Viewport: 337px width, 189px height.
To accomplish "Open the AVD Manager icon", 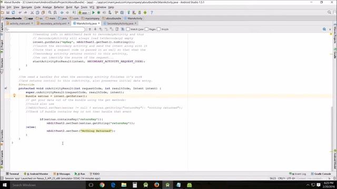I will coord(134,13).
